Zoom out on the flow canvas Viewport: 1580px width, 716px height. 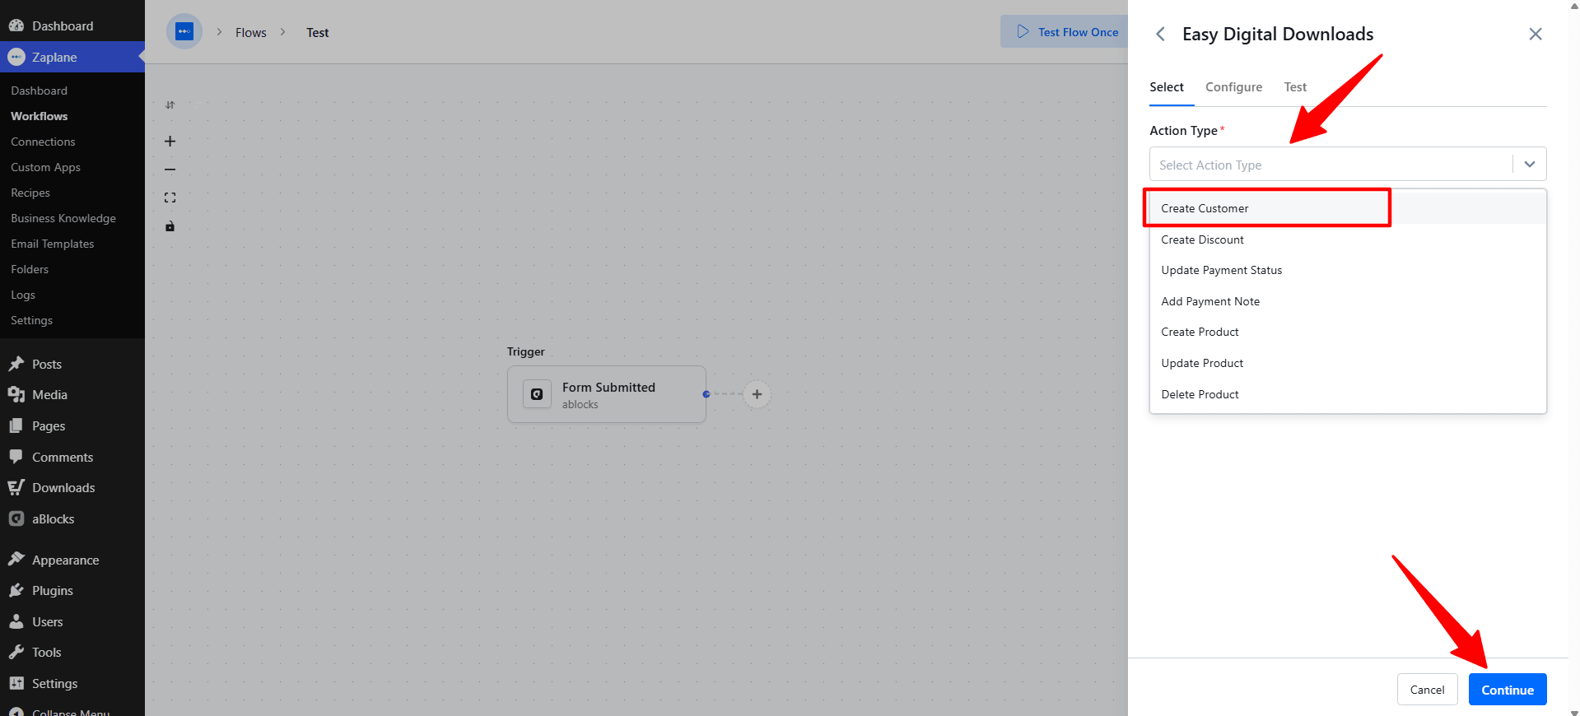coord(170,170)
